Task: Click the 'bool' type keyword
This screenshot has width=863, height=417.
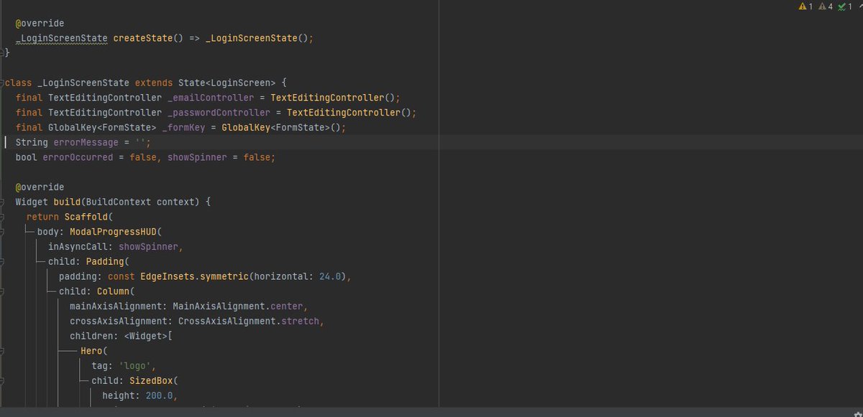Action: click(27, 157)
